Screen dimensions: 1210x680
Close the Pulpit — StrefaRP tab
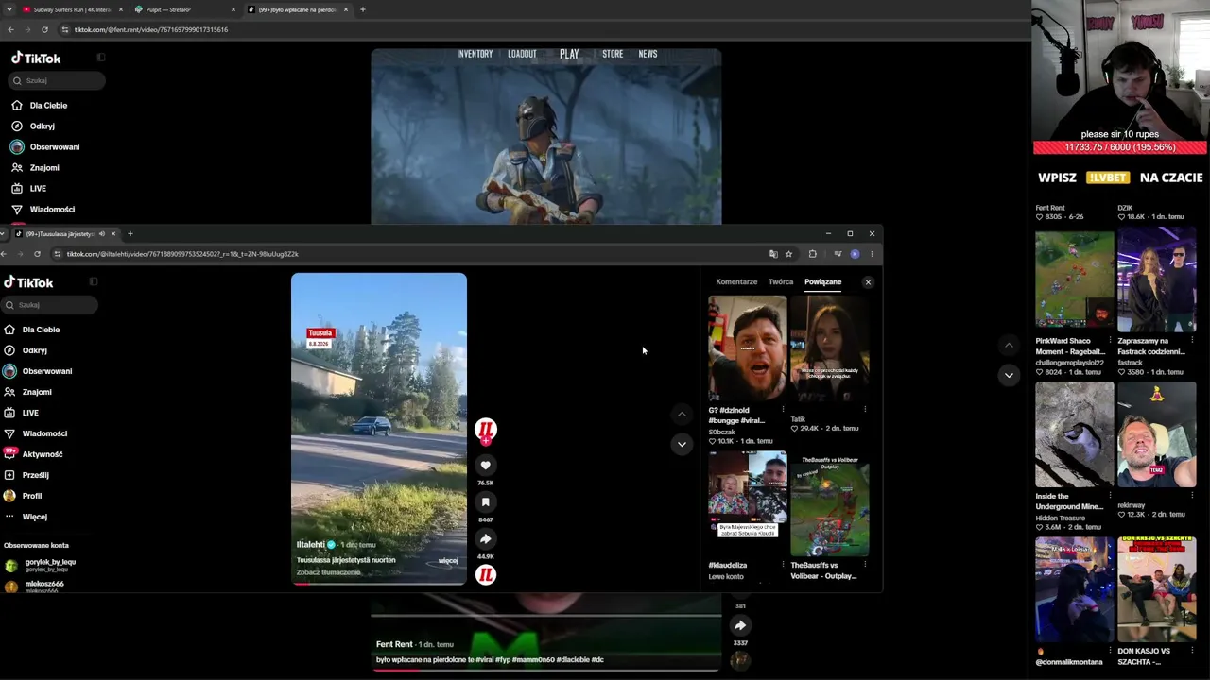233,9
